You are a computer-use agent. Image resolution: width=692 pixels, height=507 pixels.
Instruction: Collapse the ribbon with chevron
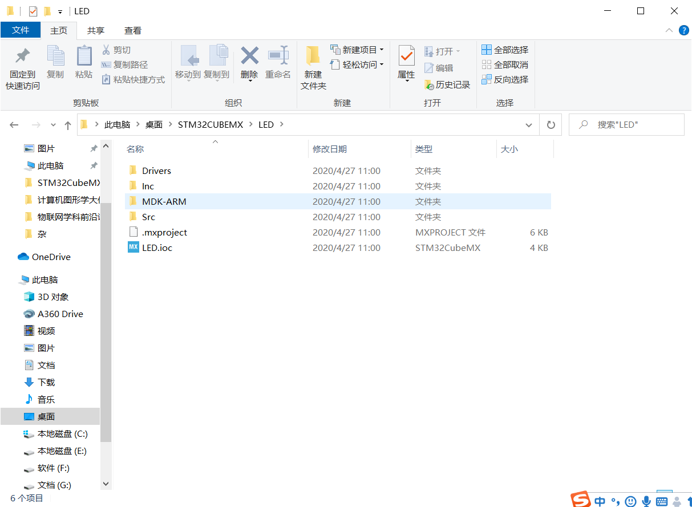coord(669,30)
